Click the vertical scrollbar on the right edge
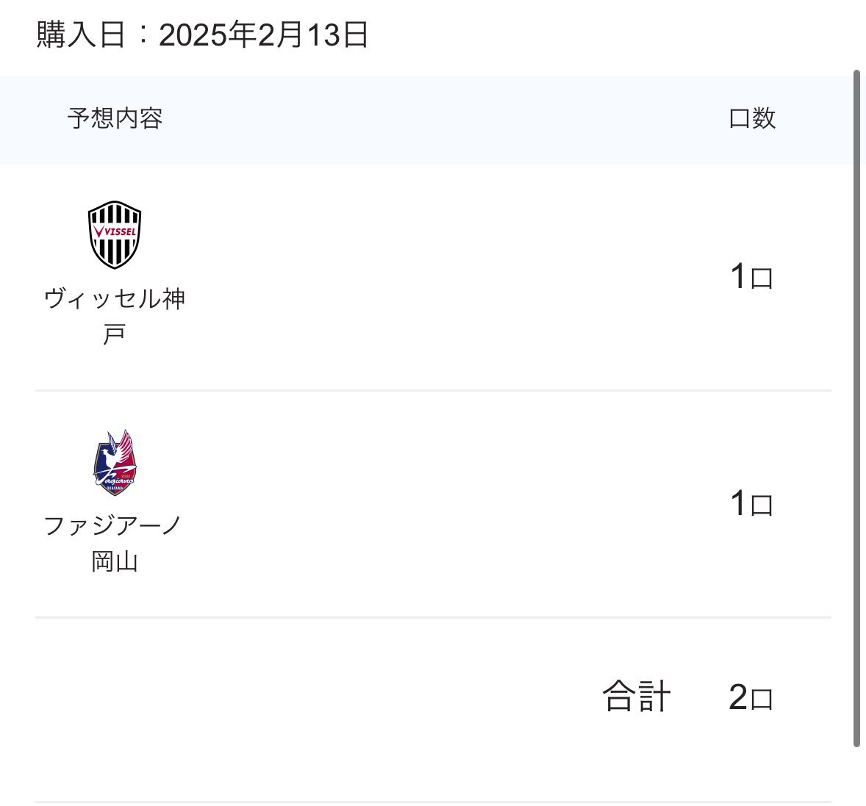The image size is (866, 806). click(x=856, y=408)
